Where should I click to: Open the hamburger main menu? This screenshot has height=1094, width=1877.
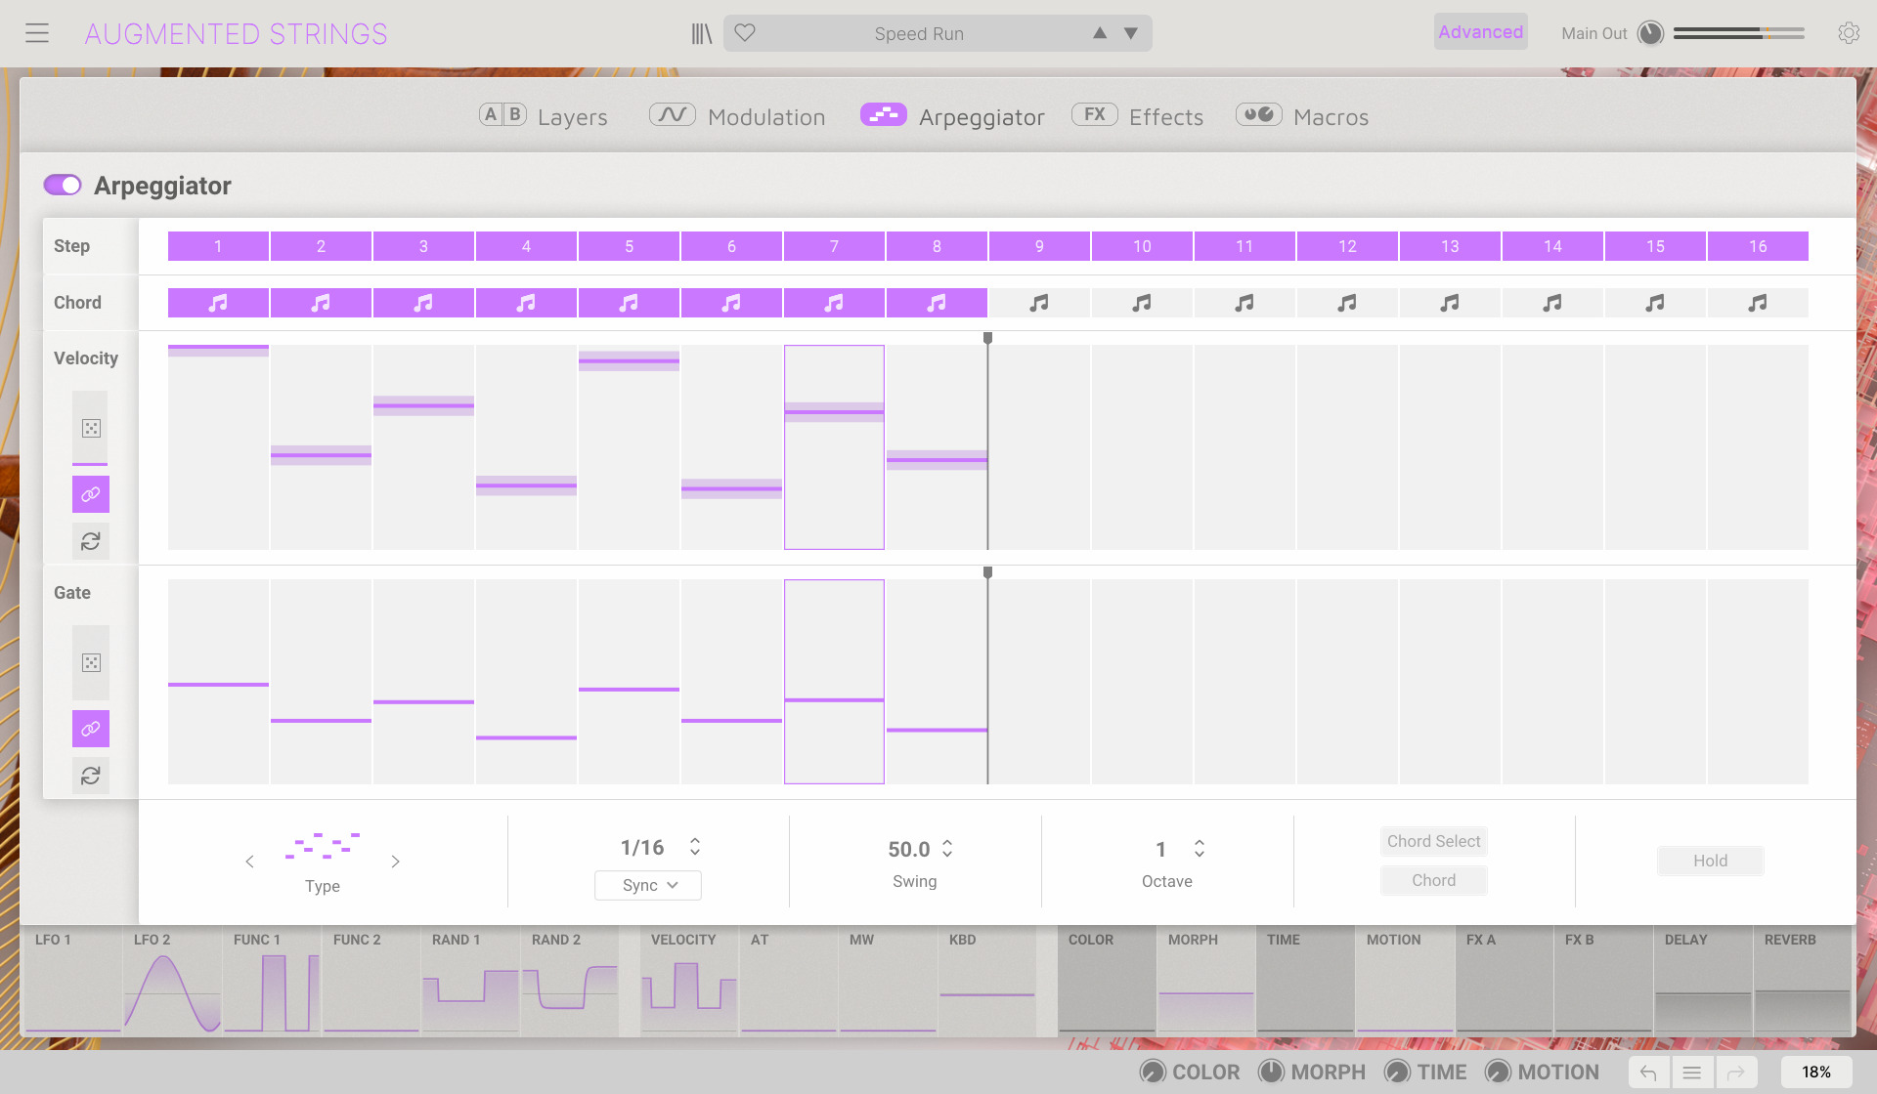point(37,33)
